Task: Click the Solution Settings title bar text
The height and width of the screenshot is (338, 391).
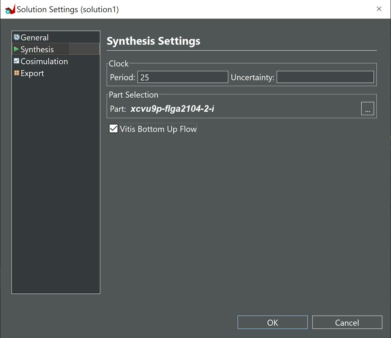Action: (x=68, y=9)
